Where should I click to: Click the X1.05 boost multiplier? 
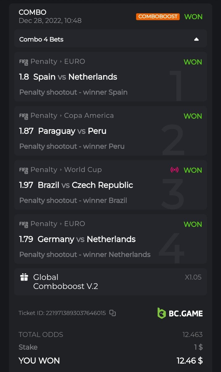193,277
